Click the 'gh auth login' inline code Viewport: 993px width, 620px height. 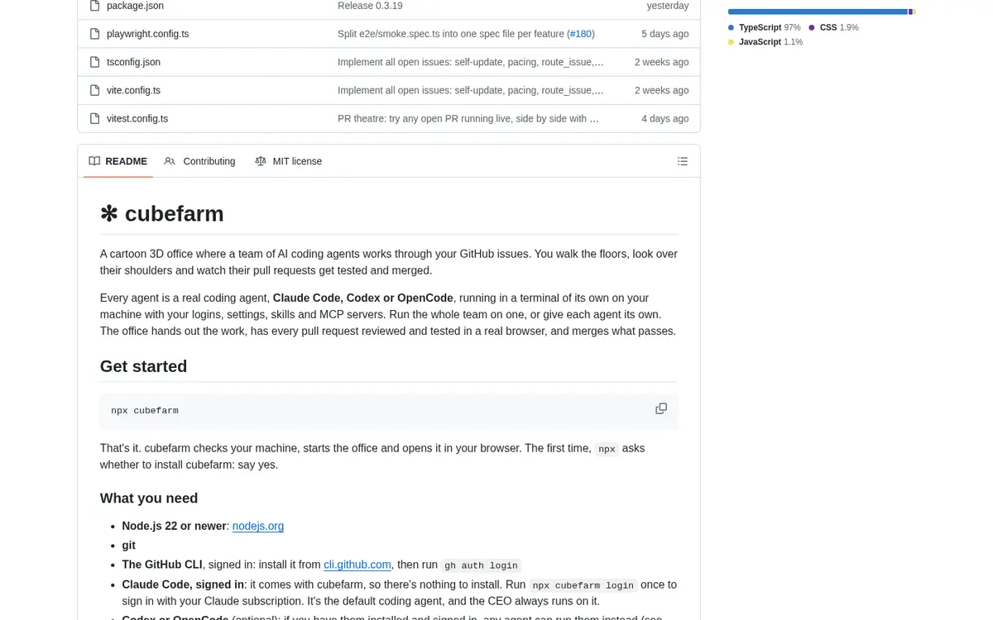coord(481,565)
